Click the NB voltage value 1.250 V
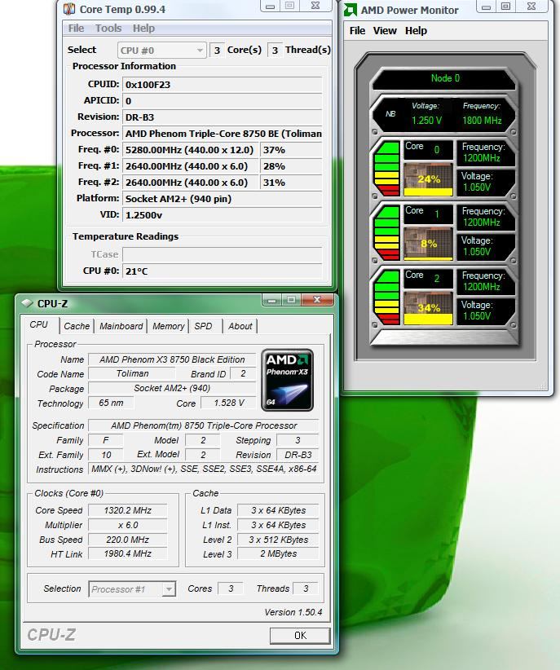Viewport: 560px width, 670px height. pos(426,121)
